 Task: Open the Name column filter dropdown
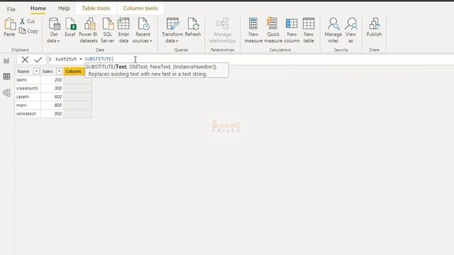click(x=36, y=71)
